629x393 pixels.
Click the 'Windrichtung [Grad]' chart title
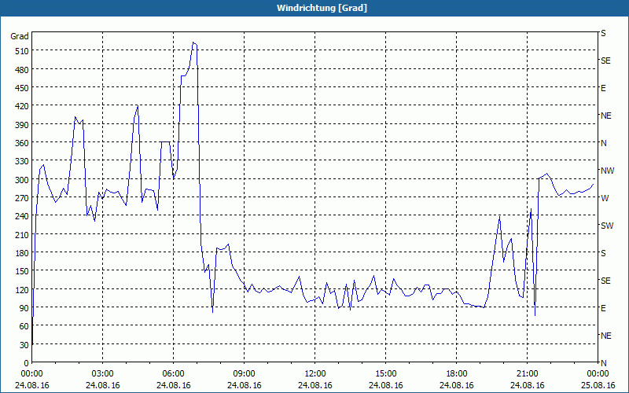(322, 8)
